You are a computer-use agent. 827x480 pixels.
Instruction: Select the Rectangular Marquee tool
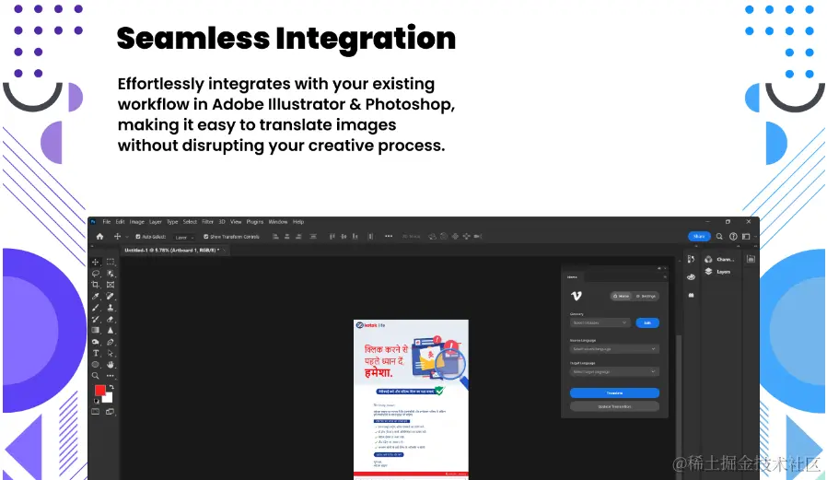pyautogui.click(x=111, y=263)
